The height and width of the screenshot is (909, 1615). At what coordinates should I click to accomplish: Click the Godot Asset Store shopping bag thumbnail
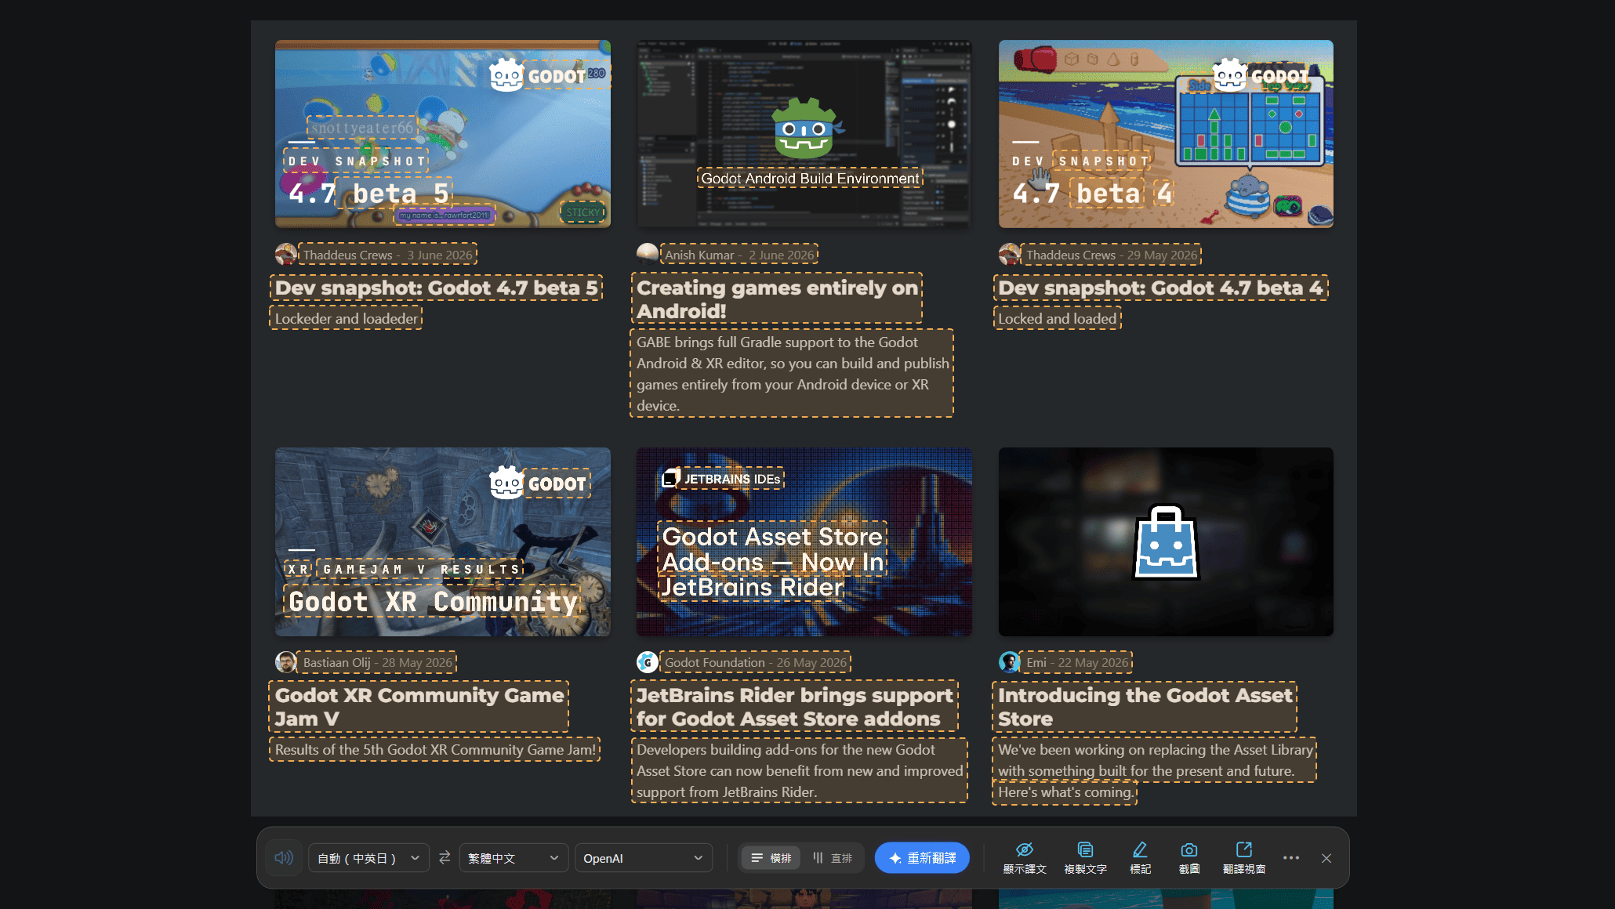(x=1166, y=541)
